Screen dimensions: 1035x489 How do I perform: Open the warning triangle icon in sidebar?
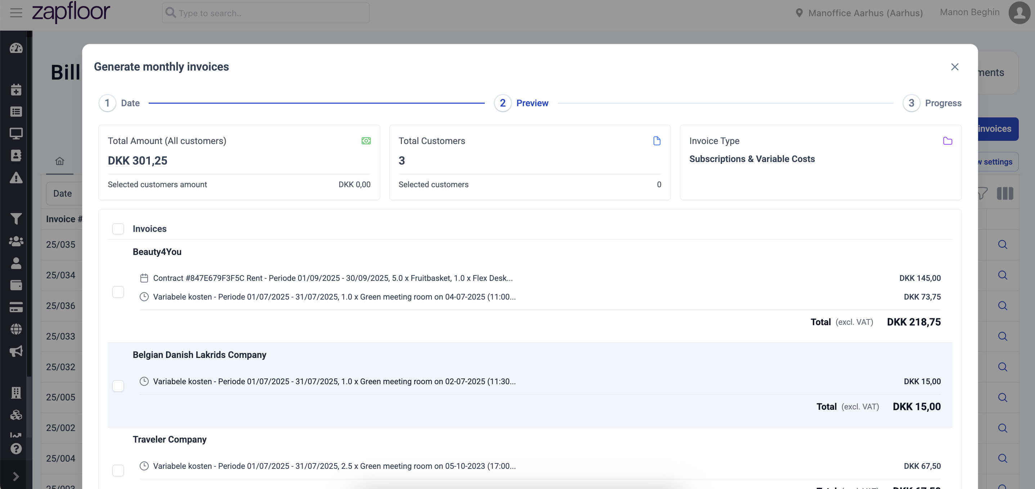(16, 177)
